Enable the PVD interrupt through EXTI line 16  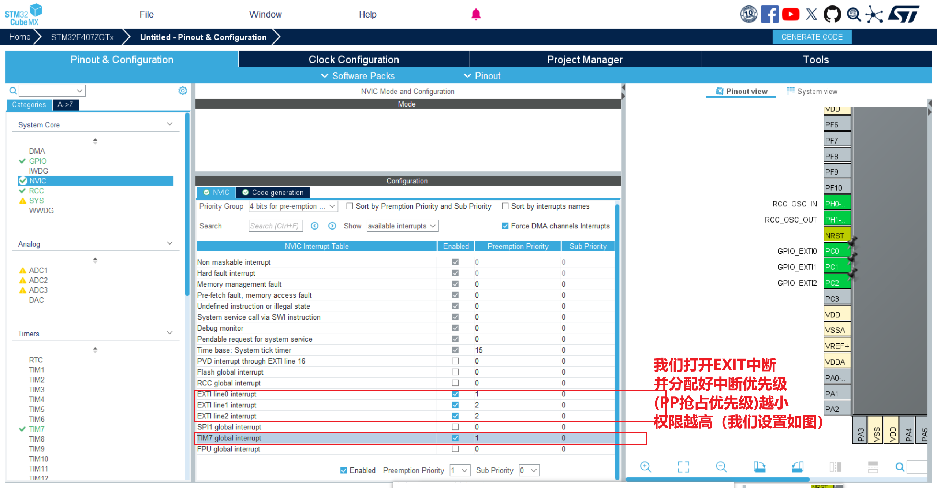click(x=455, y=361)
